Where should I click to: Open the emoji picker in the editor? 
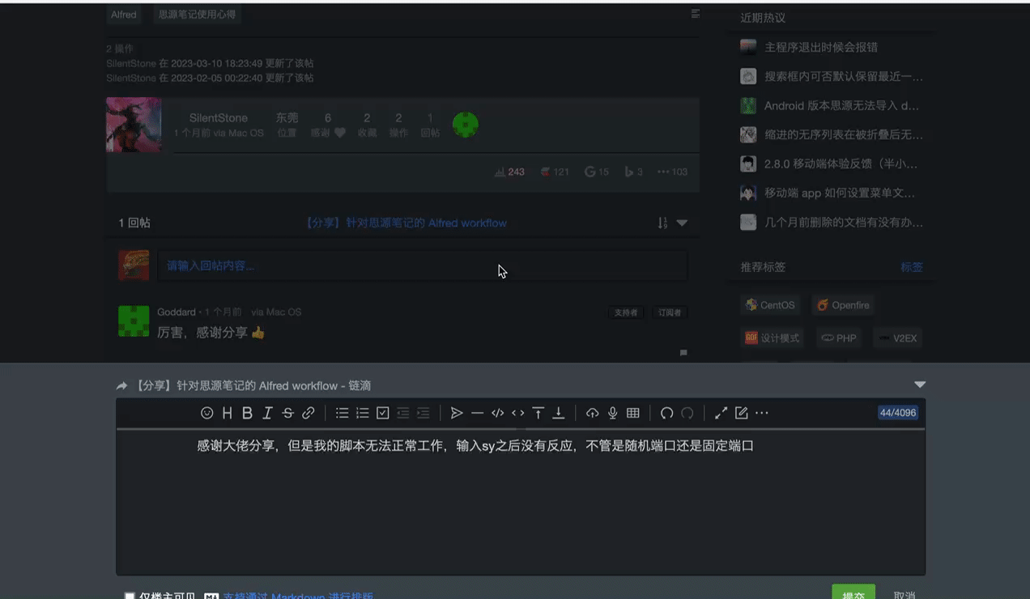coord(206,413)
